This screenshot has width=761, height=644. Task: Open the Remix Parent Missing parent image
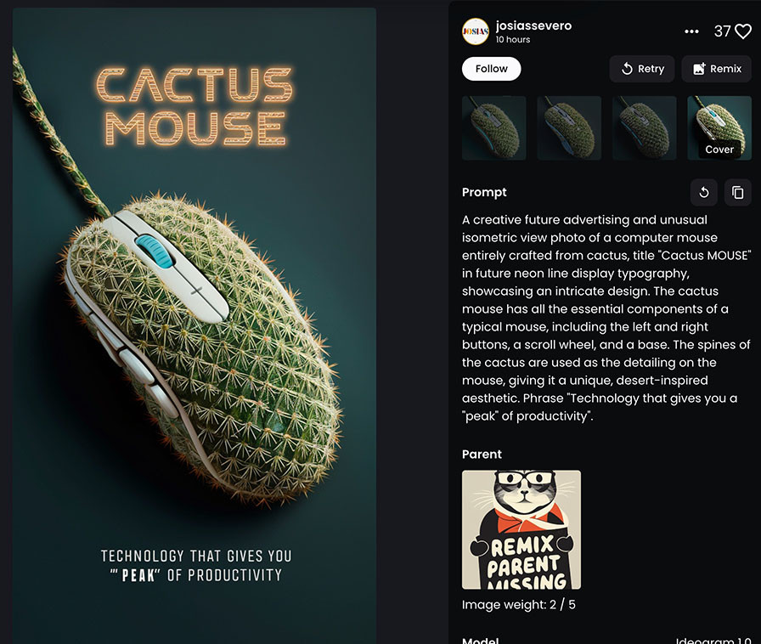521,530
